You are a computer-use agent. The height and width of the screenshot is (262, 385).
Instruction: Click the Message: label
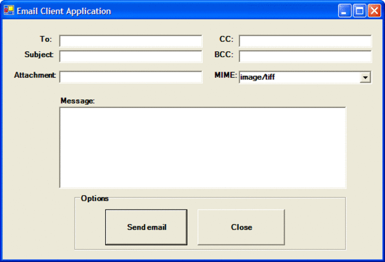pyautogui.click(x=78, y=101)
